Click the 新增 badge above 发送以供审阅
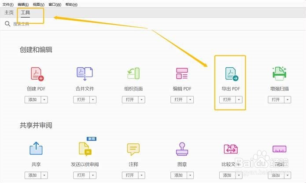 (92, 139)
